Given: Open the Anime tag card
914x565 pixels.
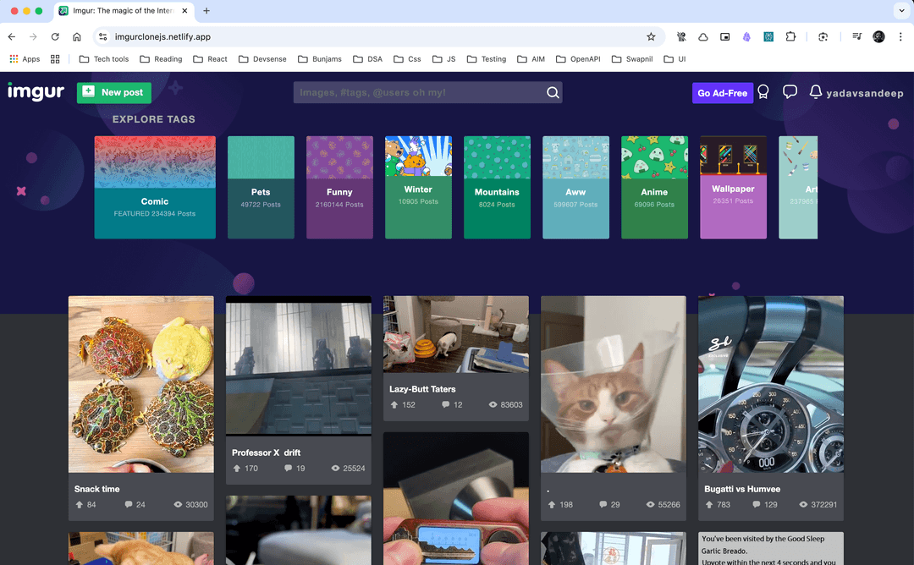Looking at the screenshot, I should click(x=654, y=188).
